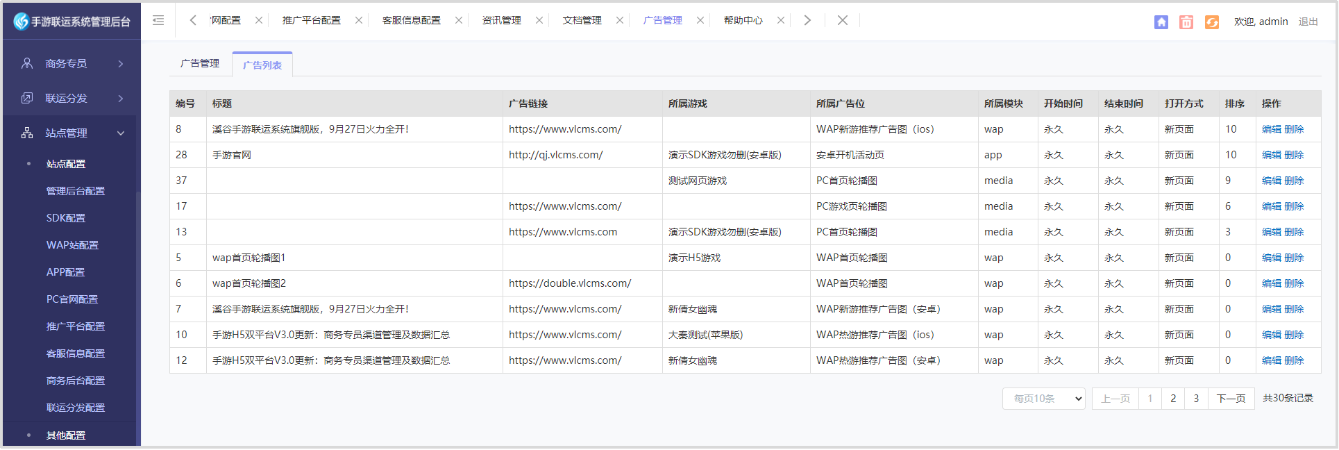This screenshot has width=1339, height=450.
Task: Edit wap首页轮播图1 row
Action: (x=1272, y=258)
